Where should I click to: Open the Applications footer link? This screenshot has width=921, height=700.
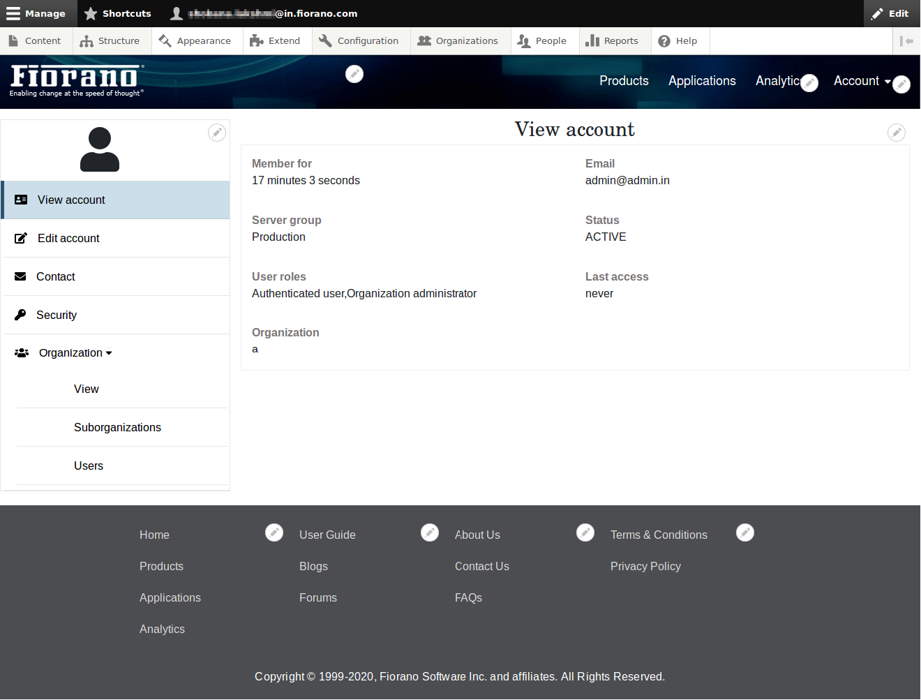170,598
